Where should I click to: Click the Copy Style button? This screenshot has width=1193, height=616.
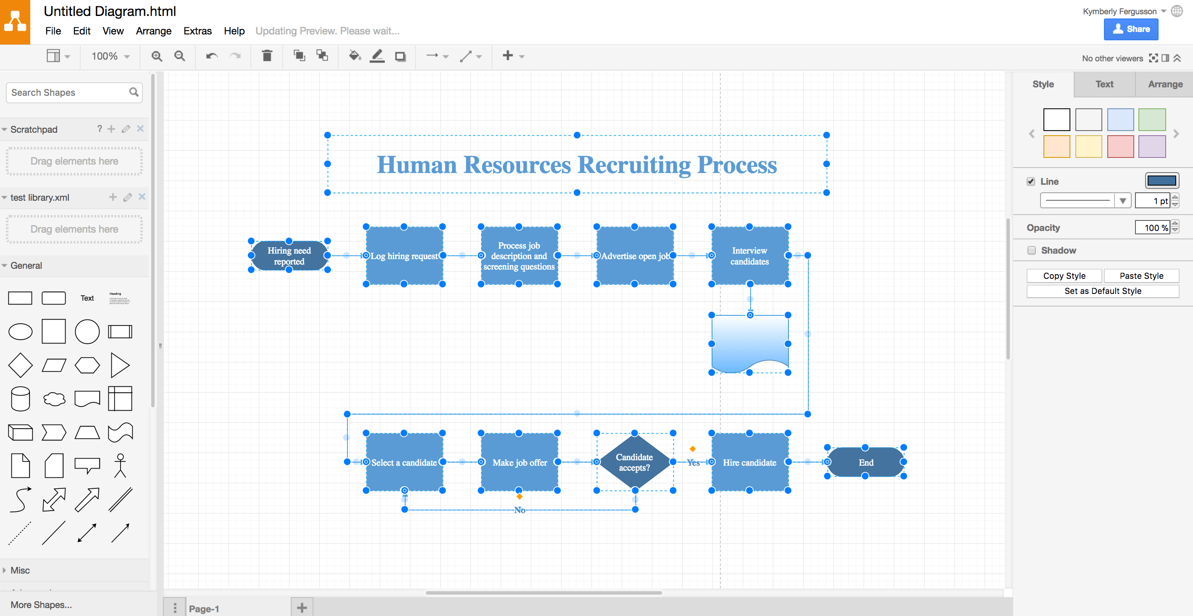pyautogui.click(x=1064, y=276)
